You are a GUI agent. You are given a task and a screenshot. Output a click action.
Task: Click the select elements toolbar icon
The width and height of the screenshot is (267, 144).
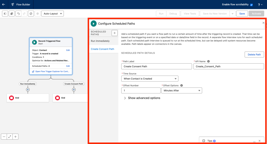coord(12,13)
